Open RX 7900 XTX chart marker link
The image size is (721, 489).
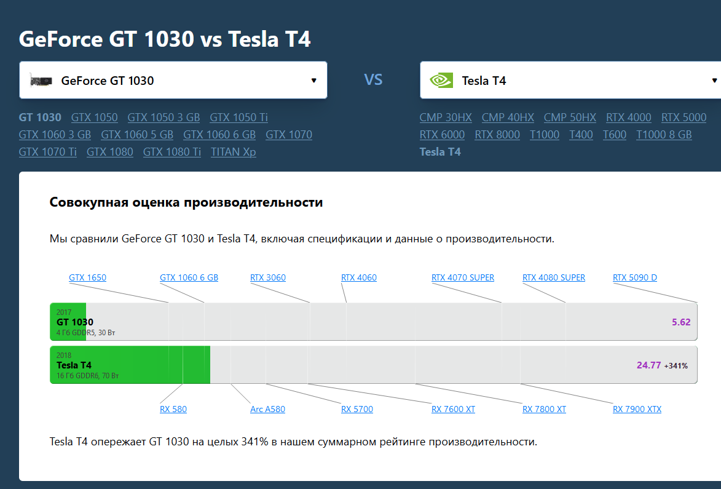637,409
